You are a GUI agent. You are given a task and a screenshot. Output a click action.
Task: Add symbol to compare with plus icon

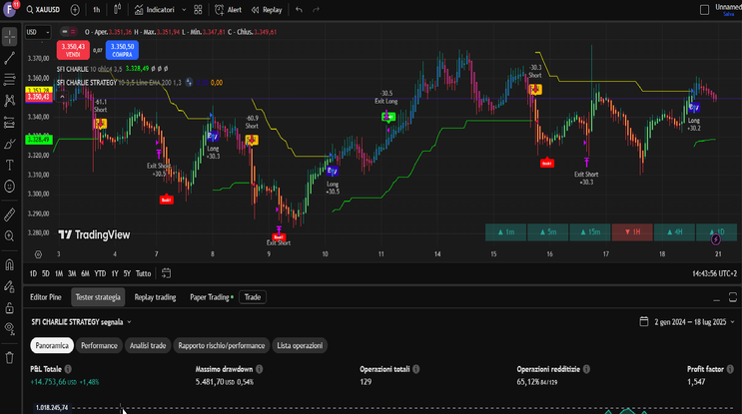[x=75, y=9]
